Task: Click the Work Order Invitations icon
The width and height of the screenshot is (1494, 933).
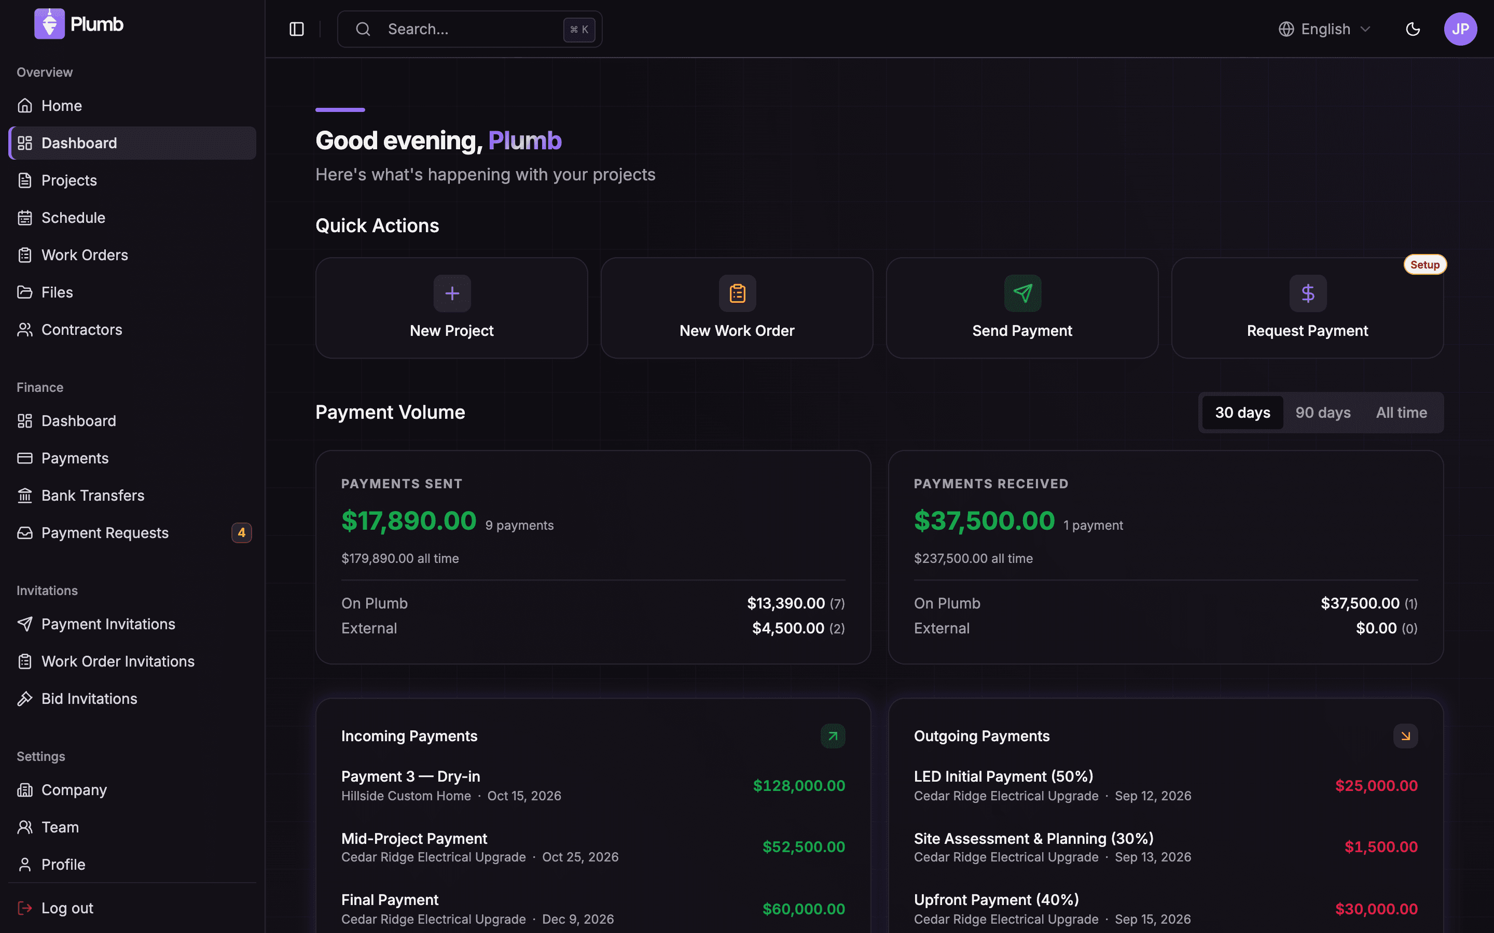Action: click(x=25, y=661)
